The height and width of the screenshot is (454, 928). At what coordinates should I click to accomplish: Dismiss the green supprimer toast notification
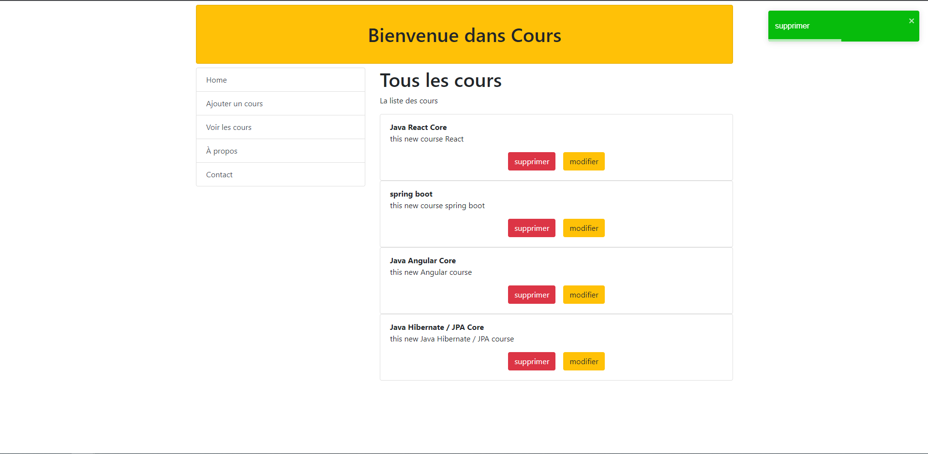click(x=911, y=21)
